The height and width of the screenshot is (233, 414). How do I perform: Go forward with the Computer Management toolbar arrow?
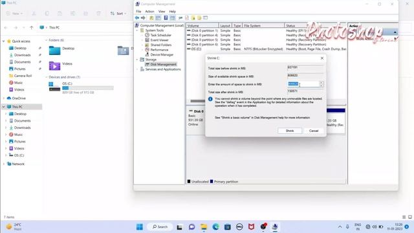143,17
